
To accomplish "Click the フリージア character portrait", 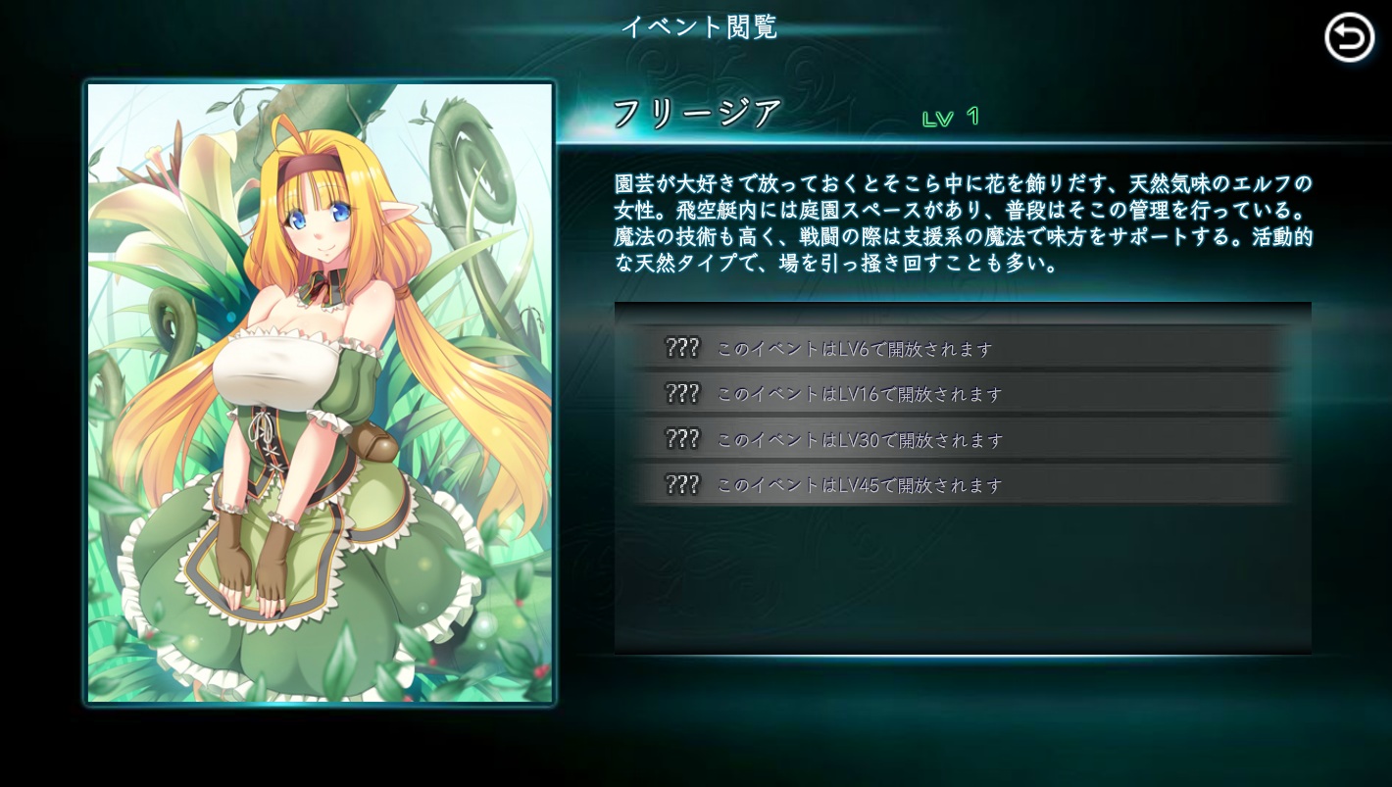I will tap(320, 392).
